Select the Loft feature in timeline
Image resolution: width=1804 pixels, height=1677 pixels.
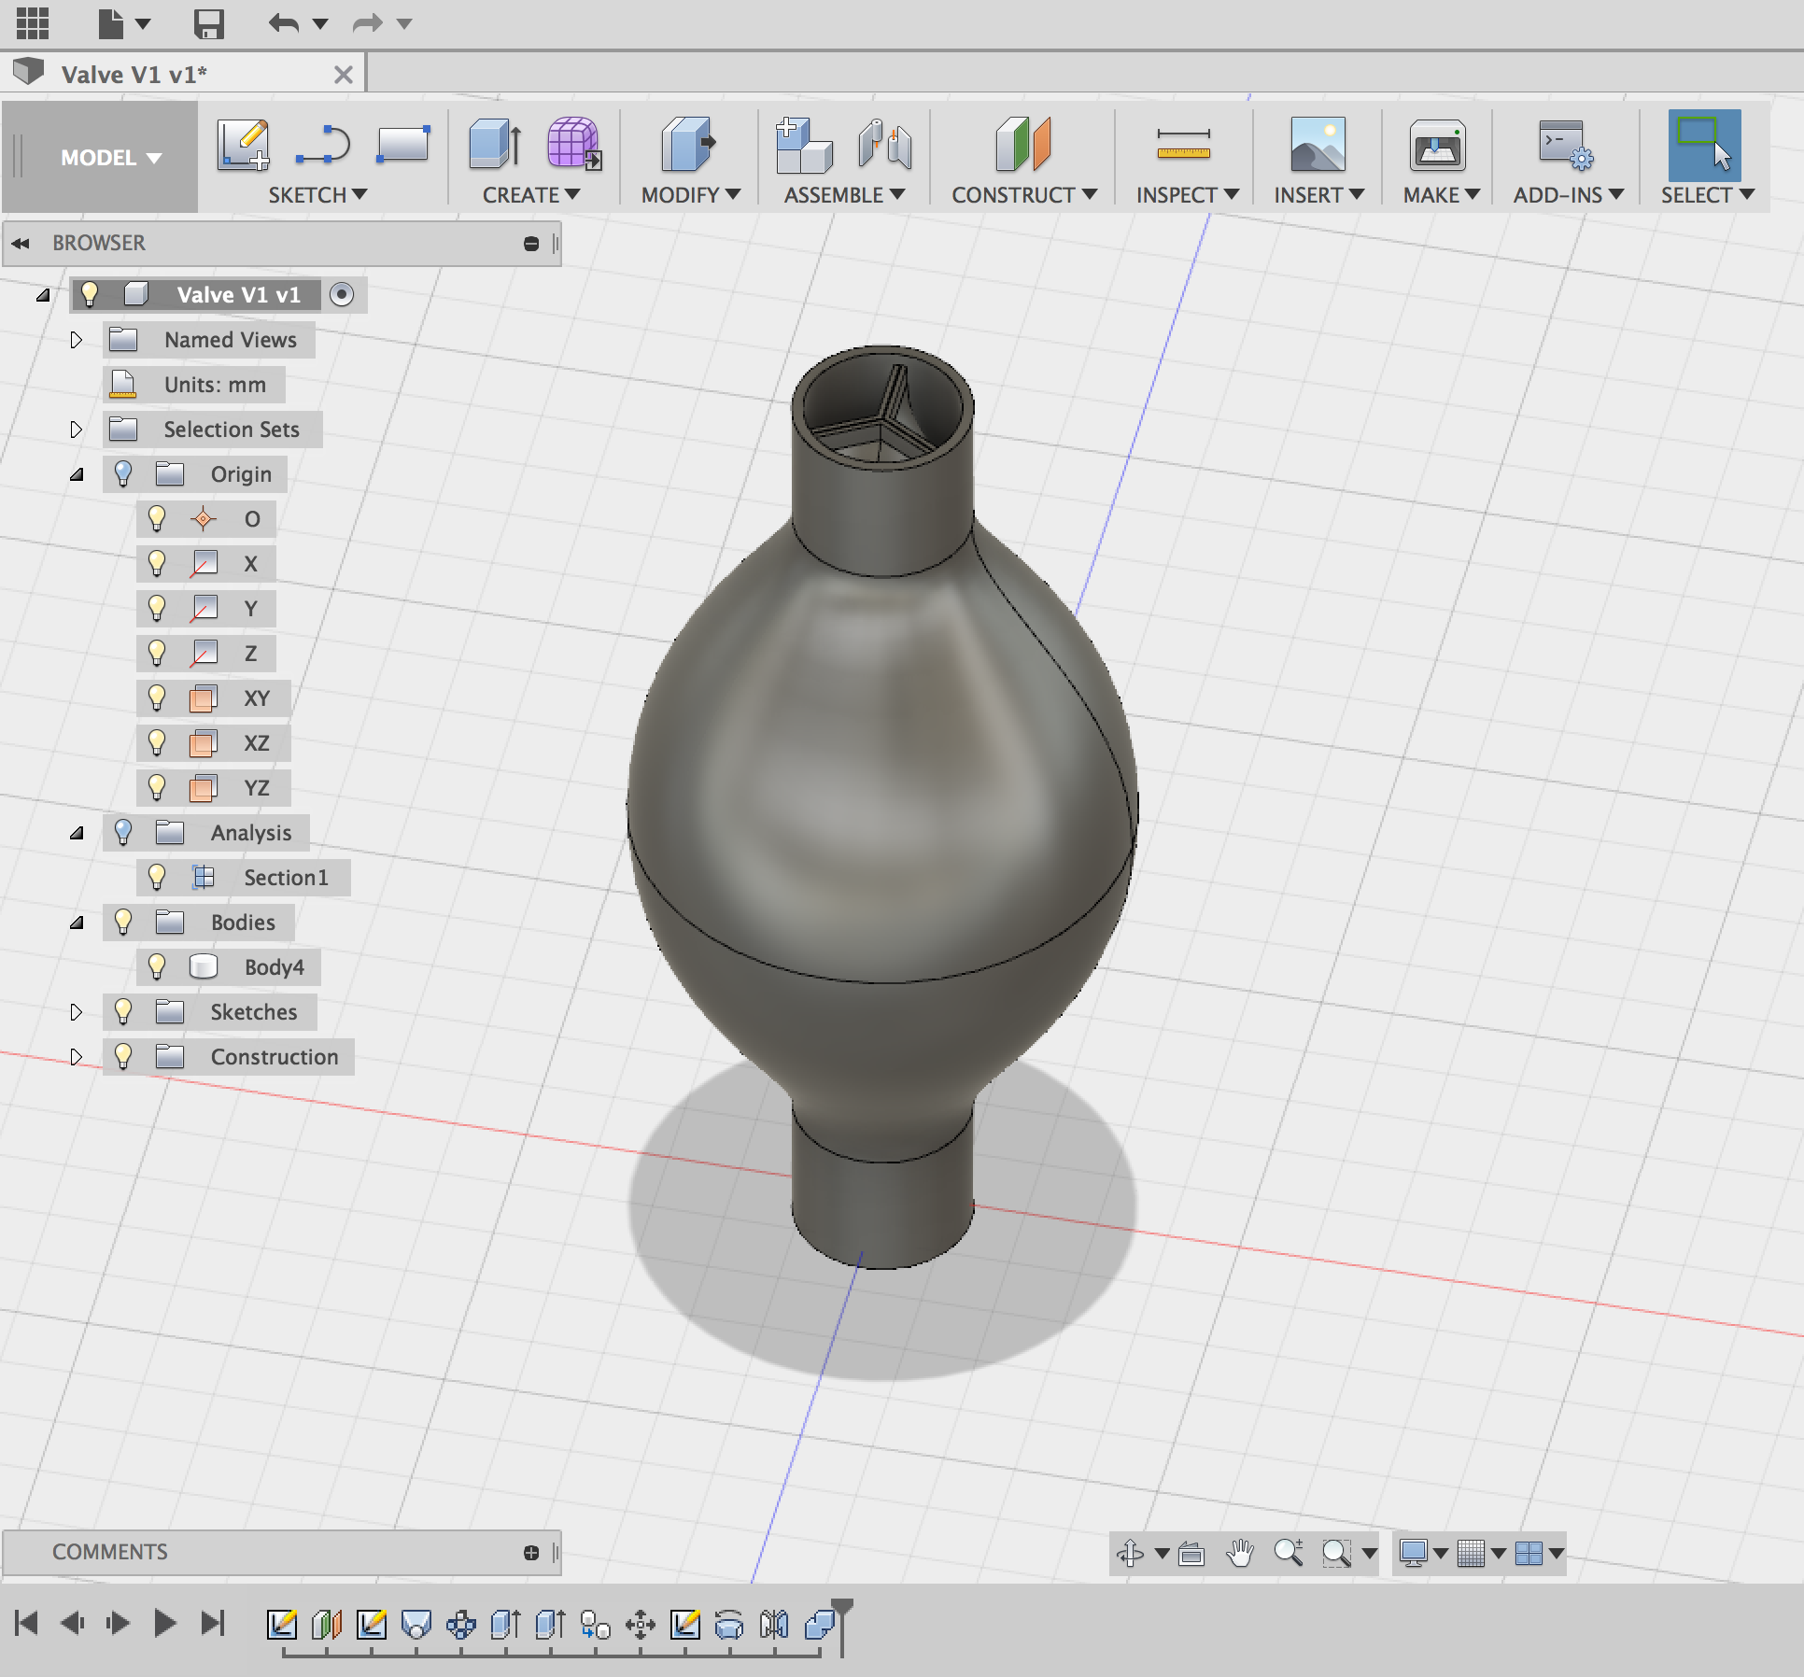point(416,1625)
